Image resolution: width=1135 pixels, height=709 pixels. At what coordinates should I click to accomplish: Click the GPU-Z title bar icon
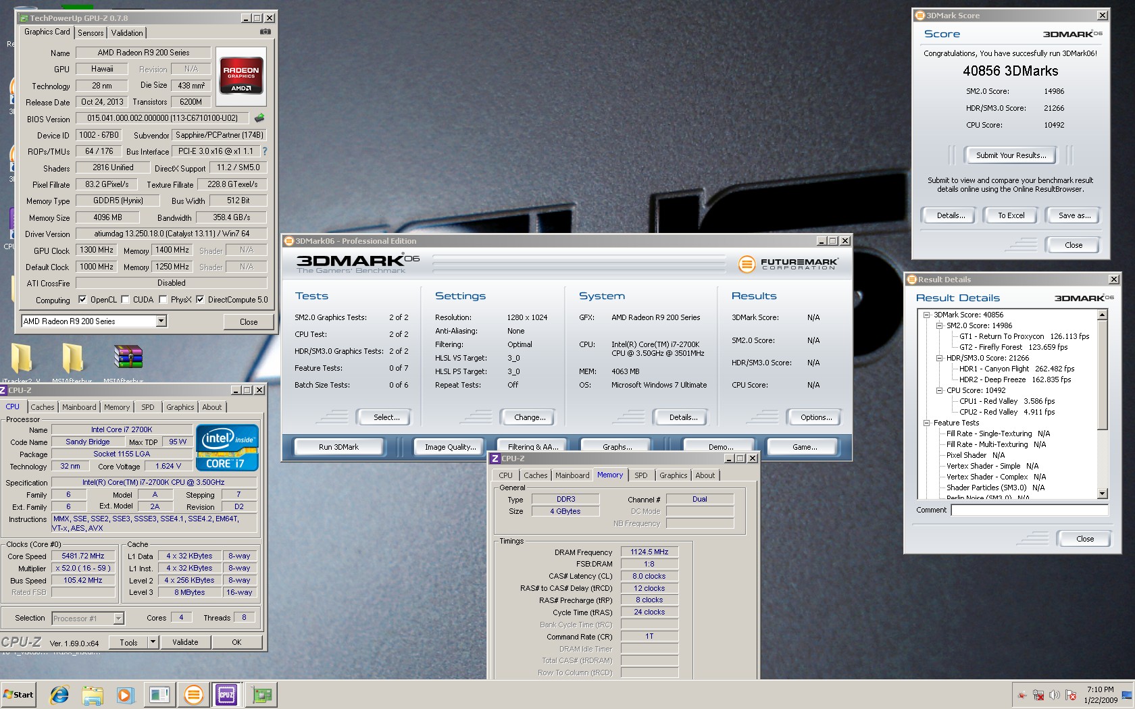(x=25, y=18)
